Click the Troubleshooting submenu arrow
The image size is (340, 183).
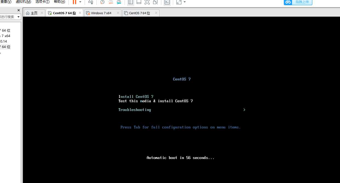(244, 110)
